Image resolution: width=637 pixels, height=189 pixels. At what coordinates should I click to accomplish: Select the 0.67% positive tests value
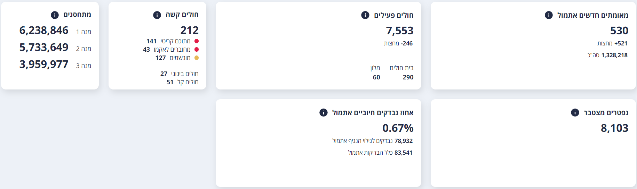click(x=398, y=128)
